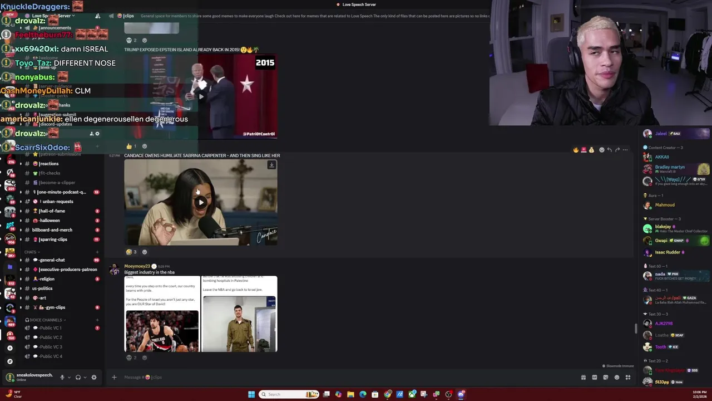Collapse the CHATS category

tap(31, 252)
